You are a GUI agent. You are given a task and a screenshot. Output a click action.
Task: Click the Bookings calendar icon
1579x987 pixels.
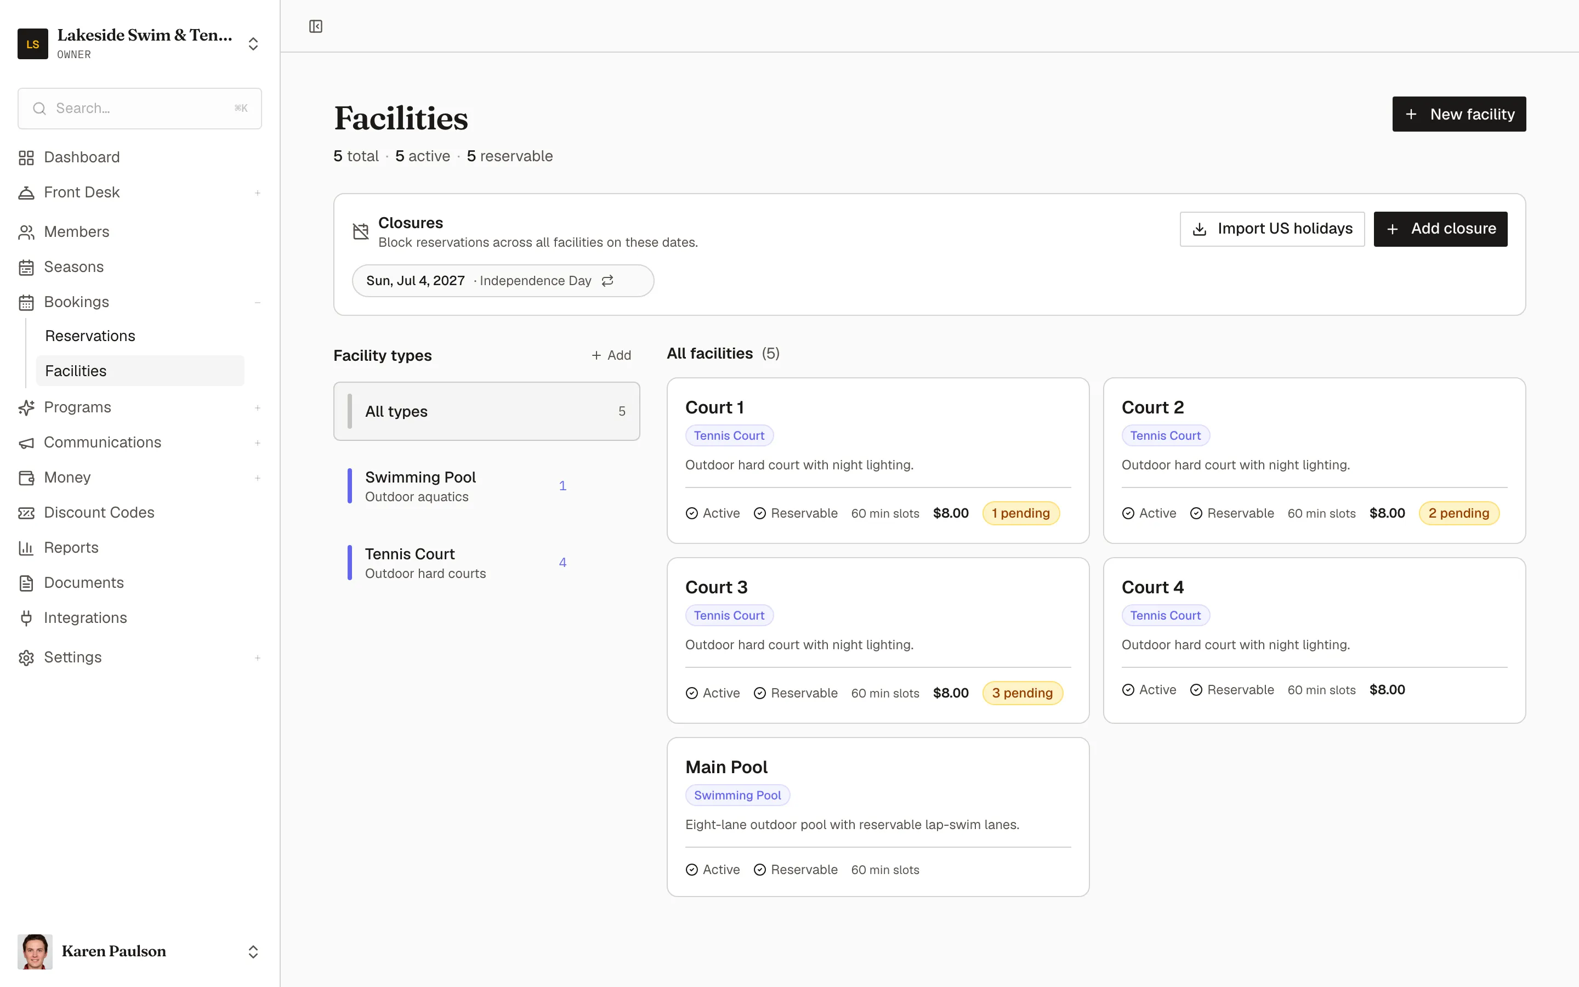(x=26, y=302)
